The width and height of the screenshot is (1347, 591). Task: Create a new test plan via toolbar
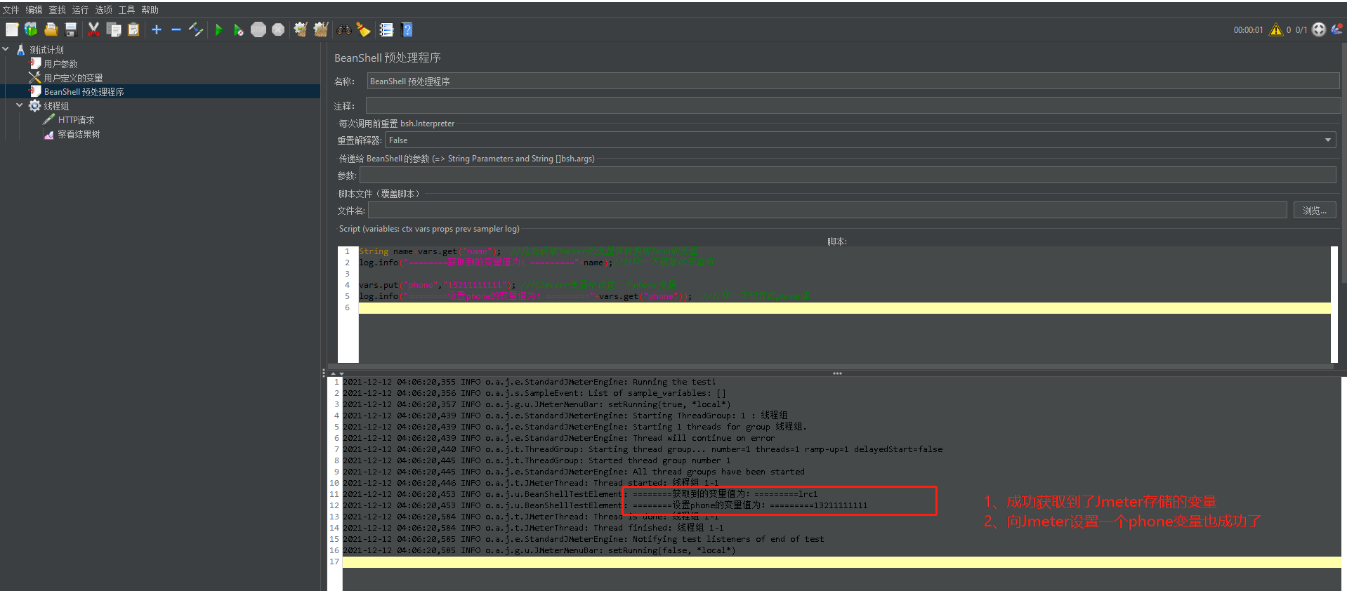(x=12, y=29)
